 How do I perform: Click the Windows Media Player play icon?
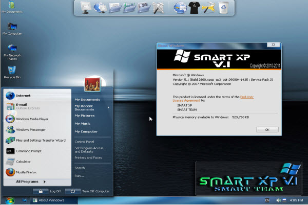[x=10, y=119]
